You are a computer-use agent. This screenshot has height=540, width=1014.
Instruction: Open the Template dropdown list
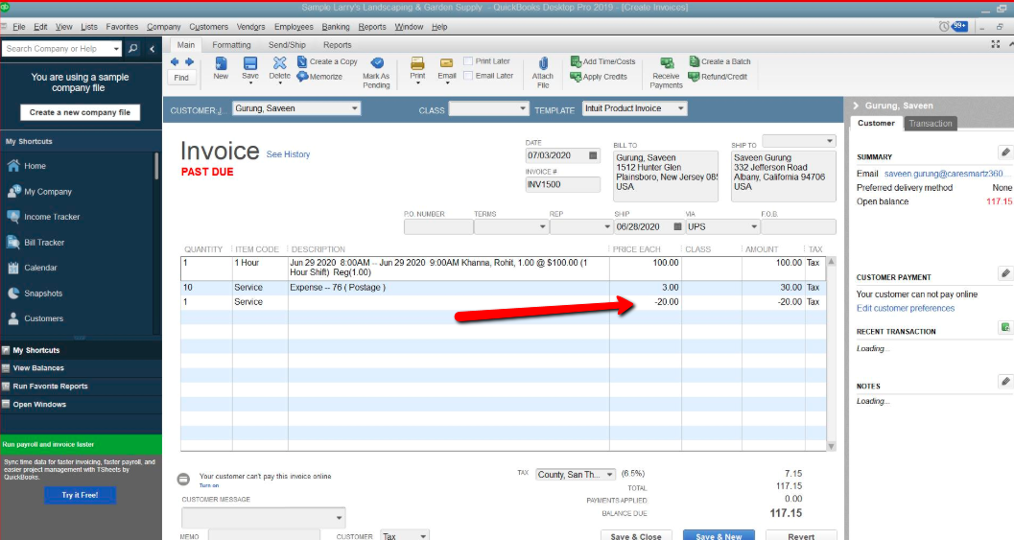click(681, 109)
